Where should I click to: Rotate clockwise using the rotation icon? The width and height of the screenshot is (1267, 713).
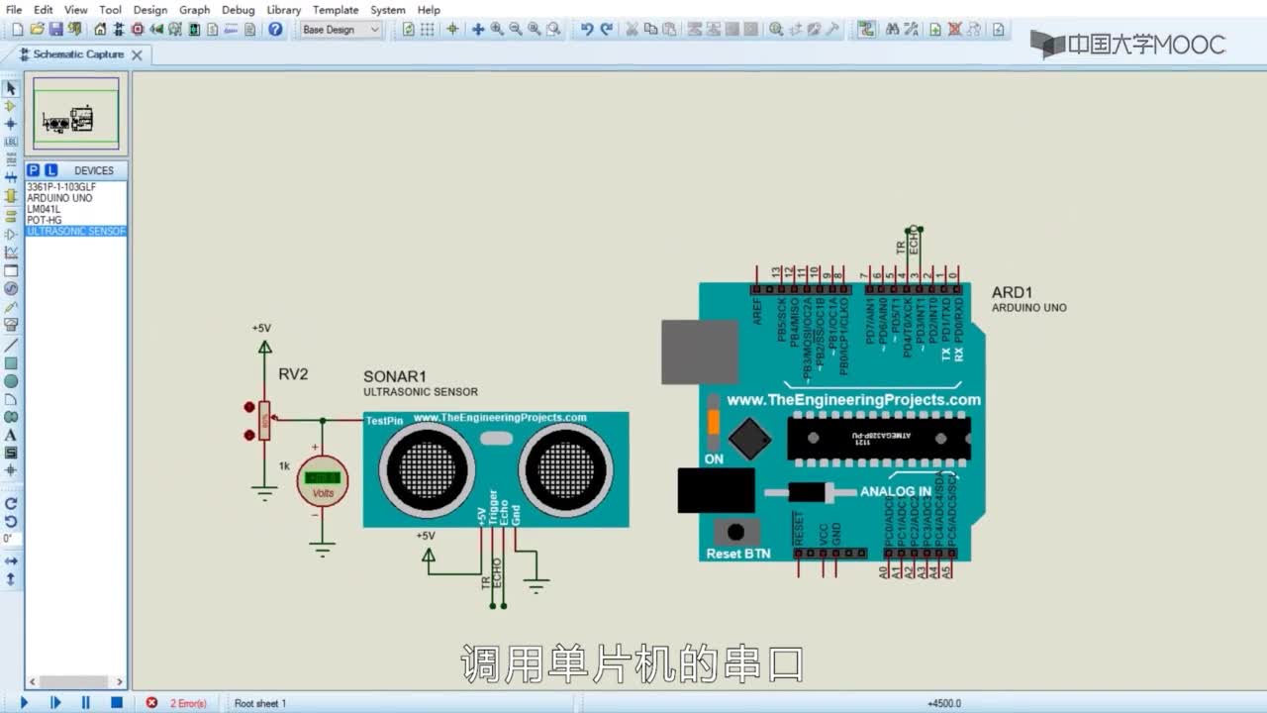point(11,504)
